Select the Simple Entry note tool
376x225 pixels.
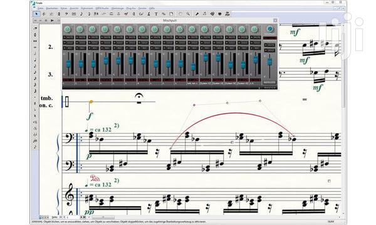[x=81, y=14]
